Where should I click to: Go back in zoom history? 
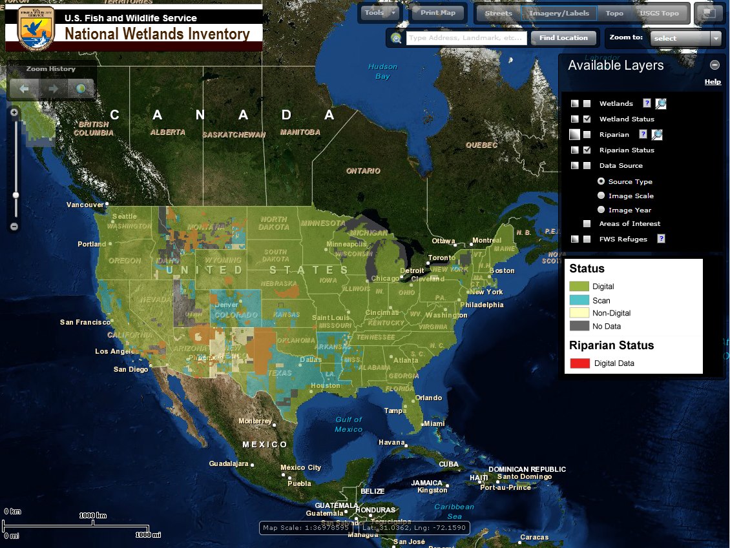click(x=24, y=88)
